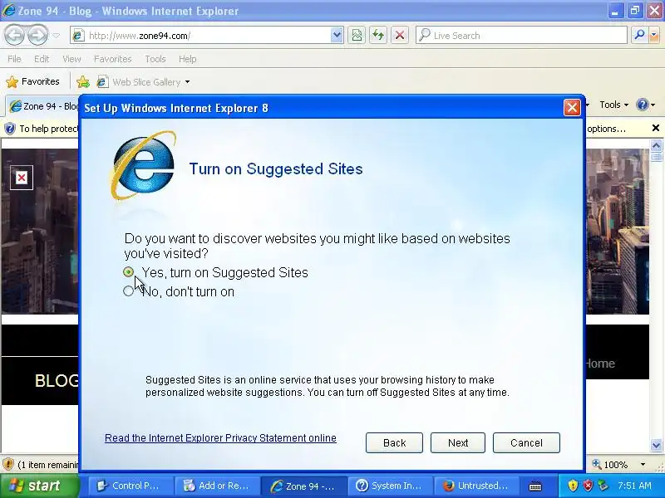Switch to Zone 94 taskbar button
This screenshot has height=498, width=665.
tap(304, 486)
